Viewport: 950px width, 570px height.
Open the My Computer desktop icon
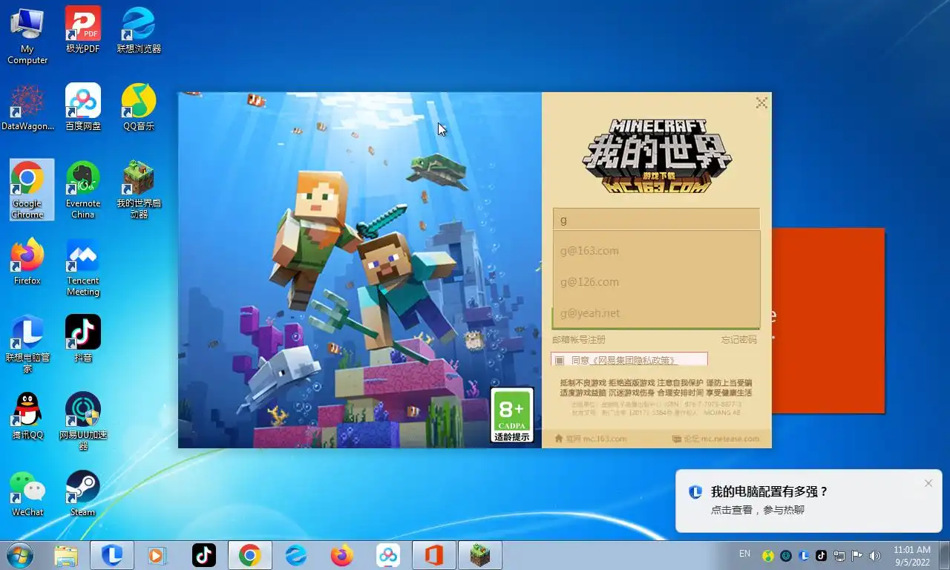click(27, 35)
